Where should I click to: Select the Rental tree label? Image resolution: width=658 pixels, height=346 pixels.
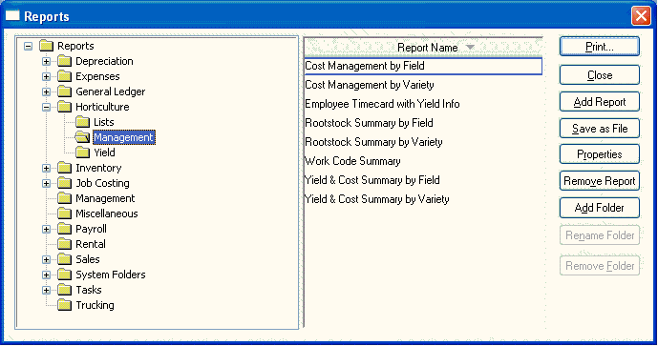pyautogui.click(x=91, y=244)
